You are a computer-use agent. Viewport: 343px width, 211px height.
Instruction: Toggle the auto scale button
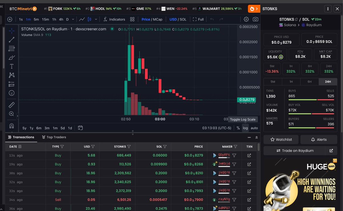click(254, 128)
